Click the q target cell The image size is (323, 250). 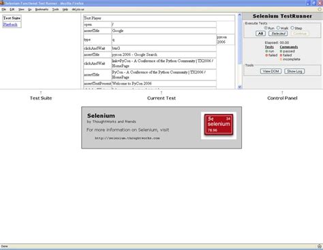[164, 40]
